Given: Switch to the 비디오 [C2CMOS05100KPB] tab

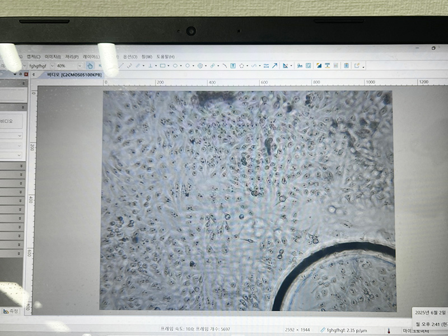Looking at the screenshot, I should point(74,74).
